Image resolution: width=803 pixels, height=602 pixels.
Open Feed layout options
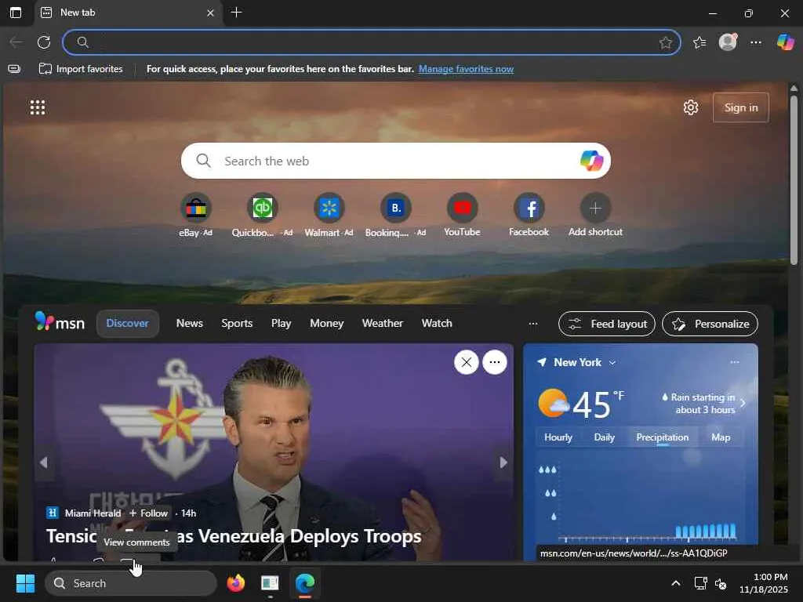pos(607,324)
